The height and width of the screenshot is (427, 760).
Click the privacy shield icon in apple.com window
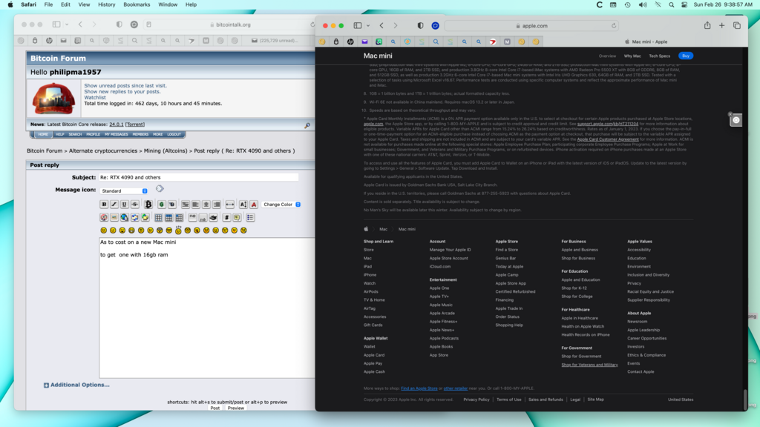click(420, 26)
